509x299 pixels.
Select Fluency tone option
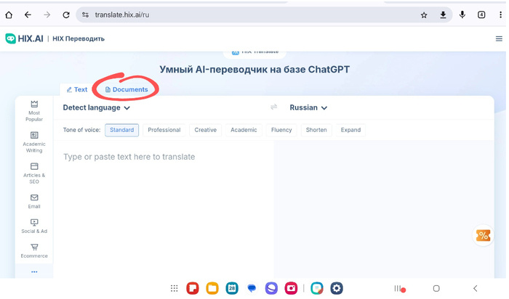point(281,130)
